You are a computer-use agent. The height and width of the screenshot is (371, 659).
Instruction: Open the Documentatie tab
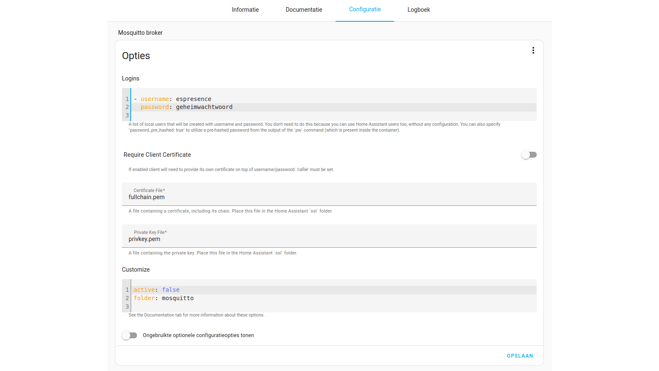tap(304, 10)
